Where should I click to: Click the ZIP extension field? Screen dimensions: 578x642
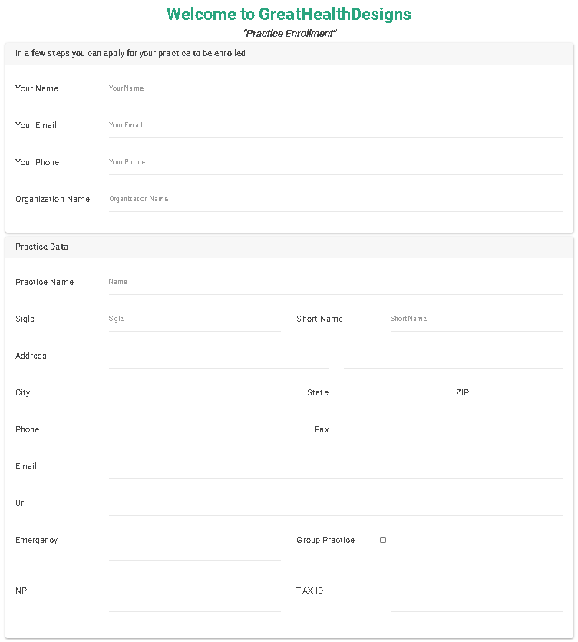coord(547,393)
